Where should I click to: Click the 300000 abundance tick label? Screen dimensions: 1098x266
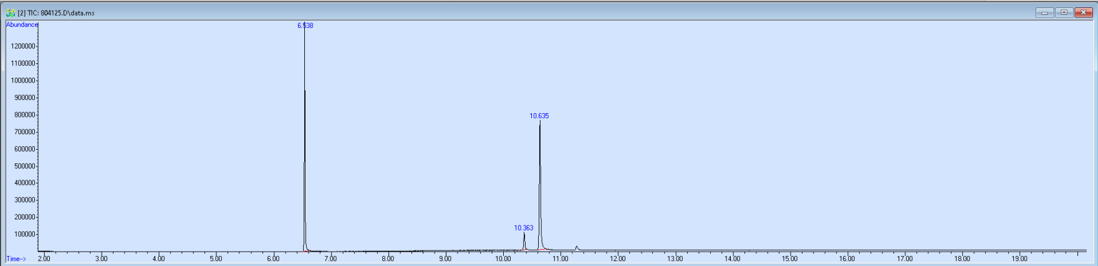click(x=25, y=200)
